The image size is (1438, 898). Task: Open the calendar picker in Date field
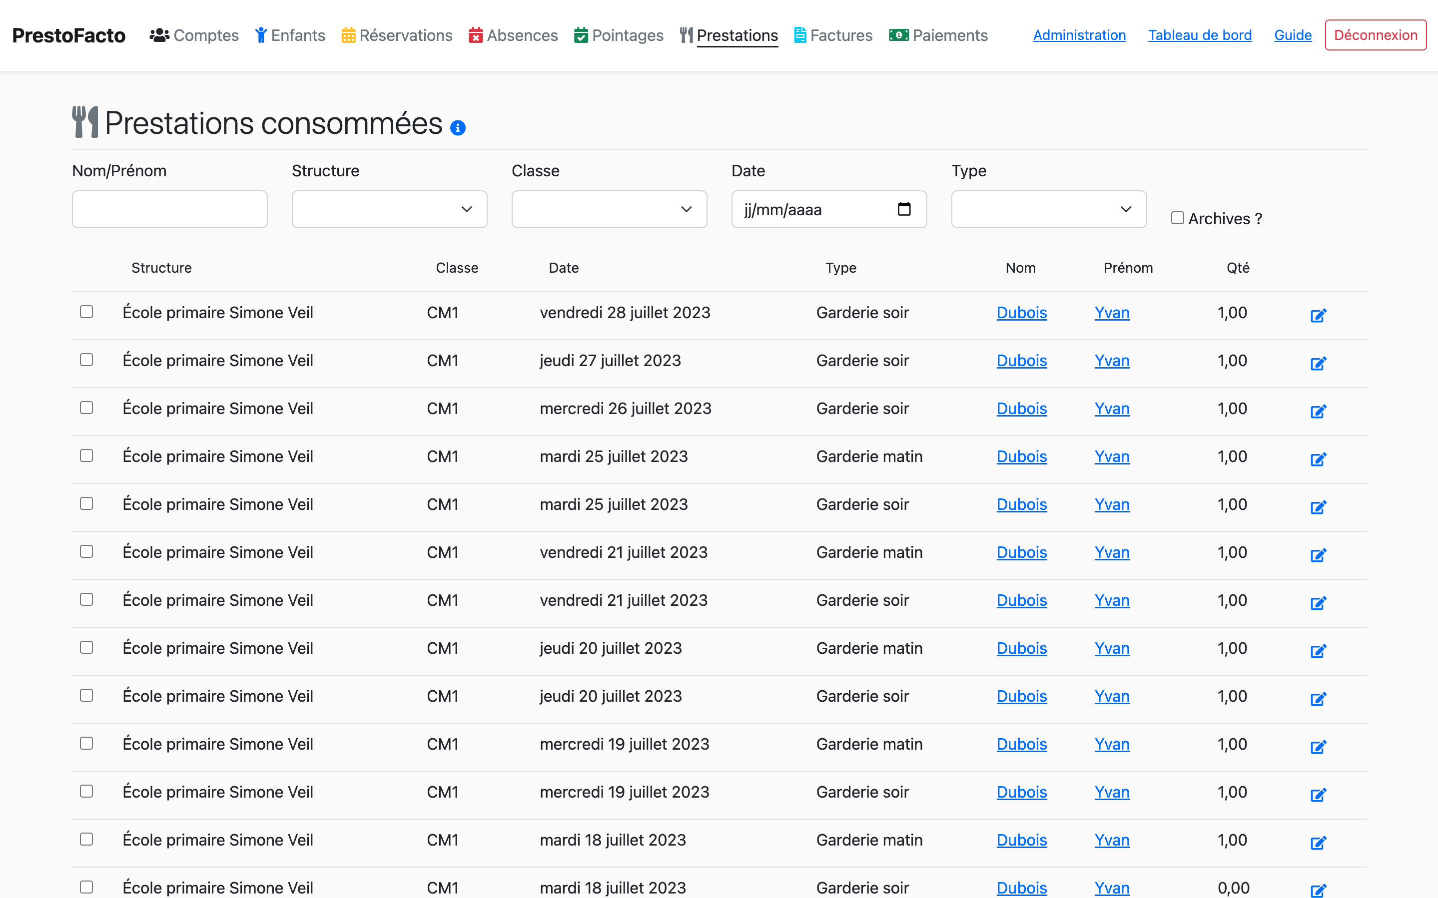tap(903, 209)
